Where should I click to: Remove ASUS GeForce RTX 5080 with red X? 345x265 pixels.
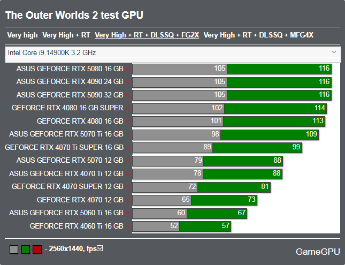coord(127,69)
